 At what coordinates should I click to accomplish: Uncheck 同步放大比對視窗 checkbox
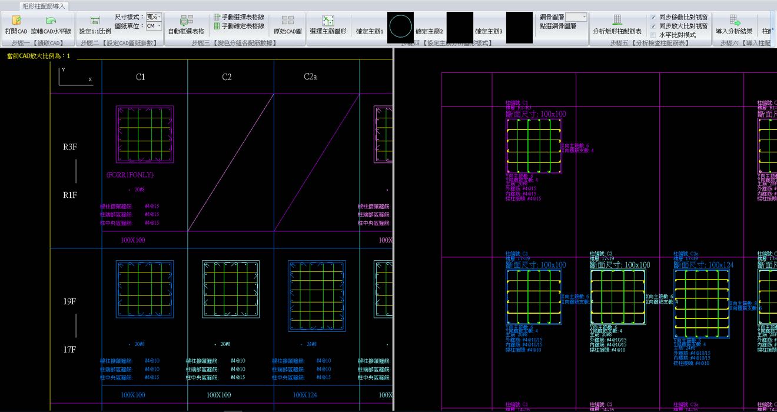click(x=653, y=26)
